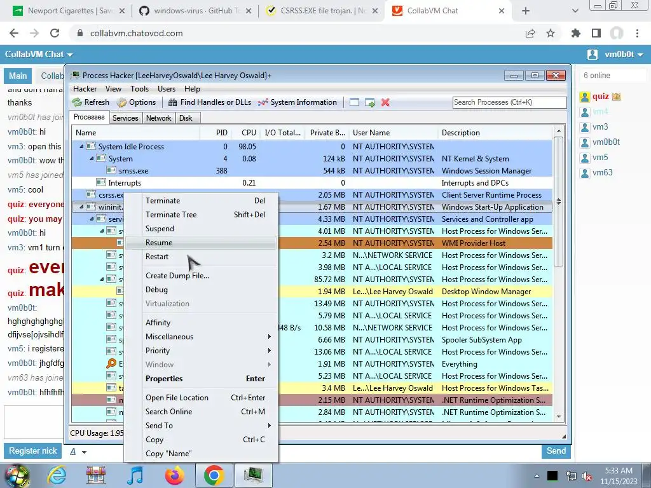Switch to the Services tab

coord(125,118)
